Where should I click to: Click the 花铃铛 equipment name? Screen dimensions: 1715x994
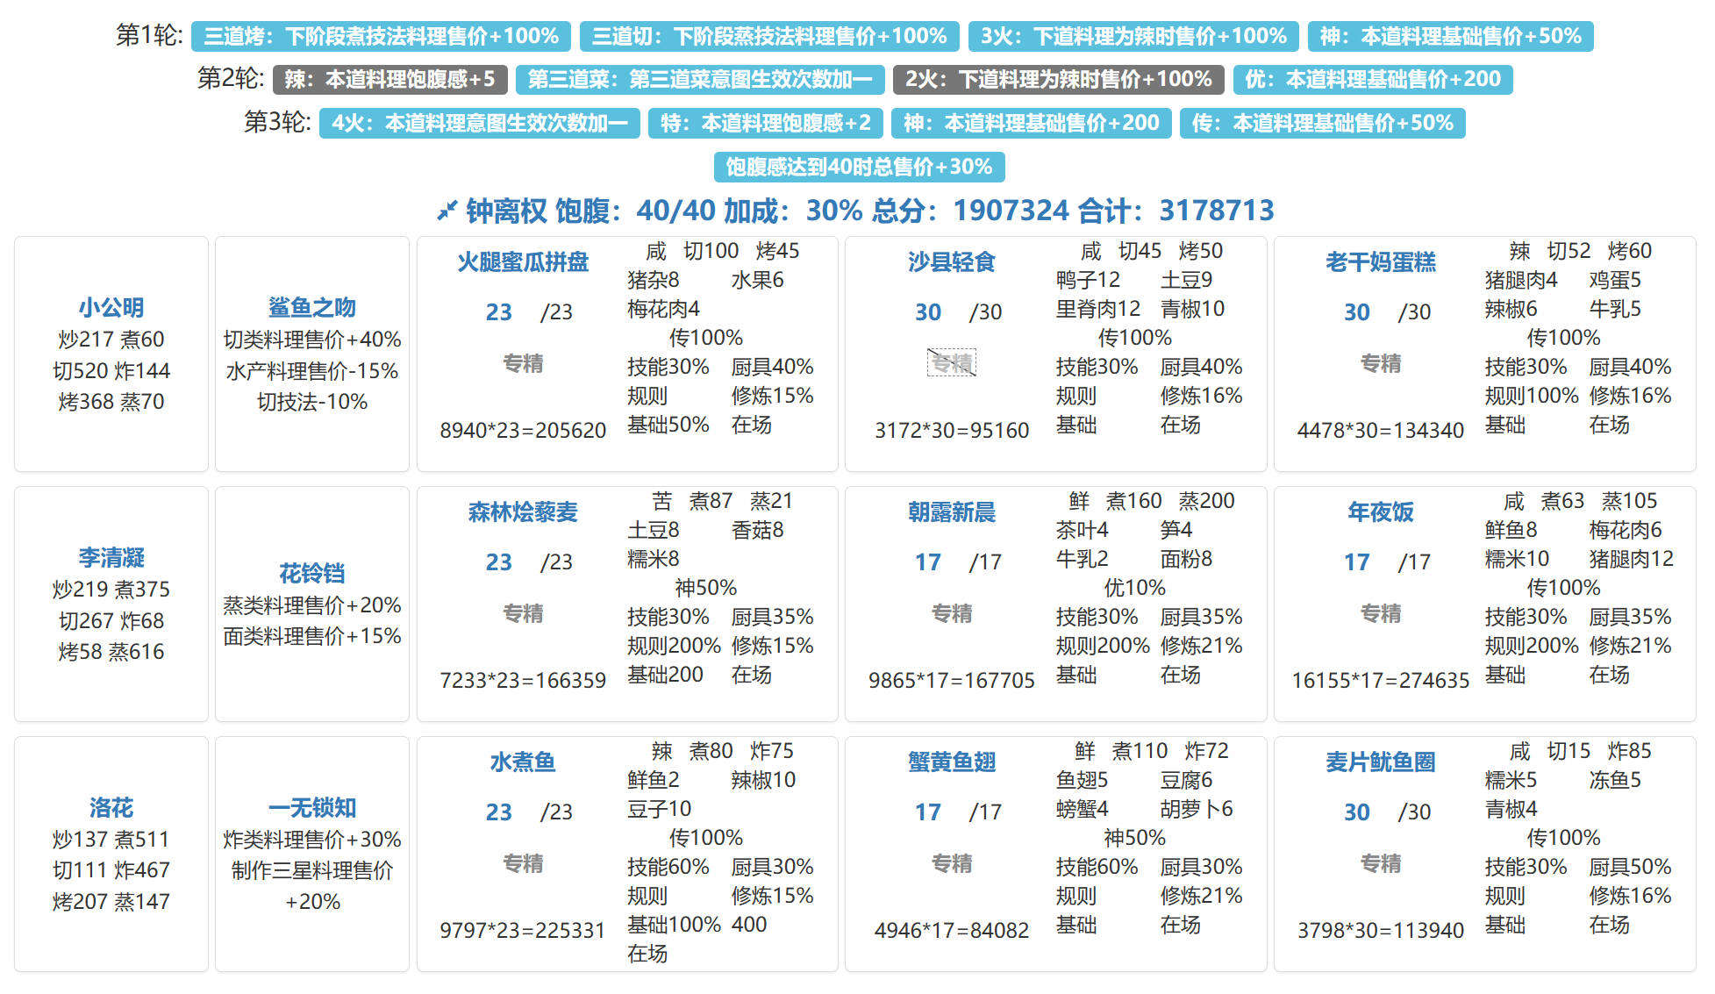pyautogui.click(x=312, y=573)
